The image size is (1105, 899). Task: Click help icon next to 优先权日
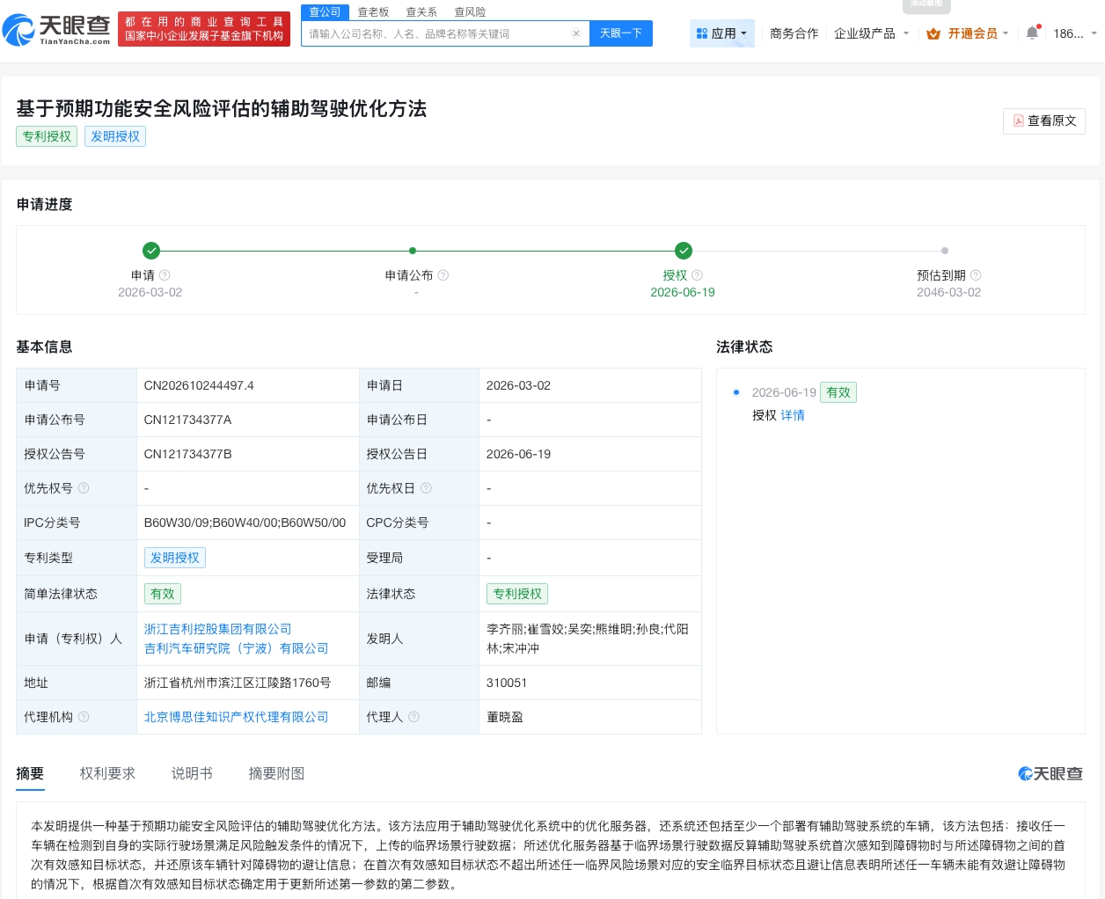tap(426, 488)
